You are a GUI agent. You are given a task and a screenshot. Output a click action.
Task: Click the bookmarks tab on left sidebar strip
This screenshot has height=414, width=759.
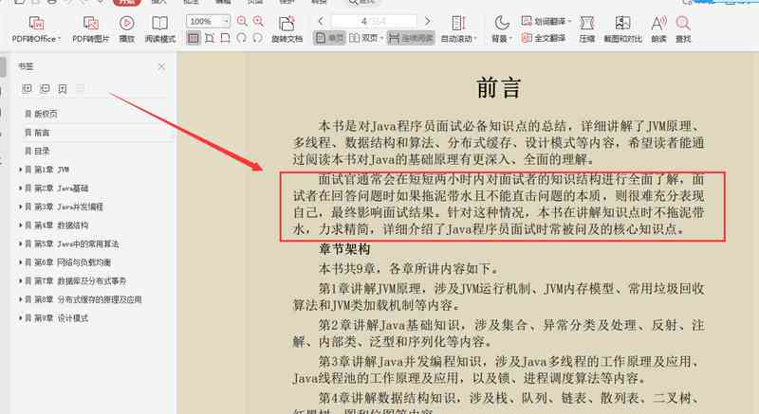(3, 66)
